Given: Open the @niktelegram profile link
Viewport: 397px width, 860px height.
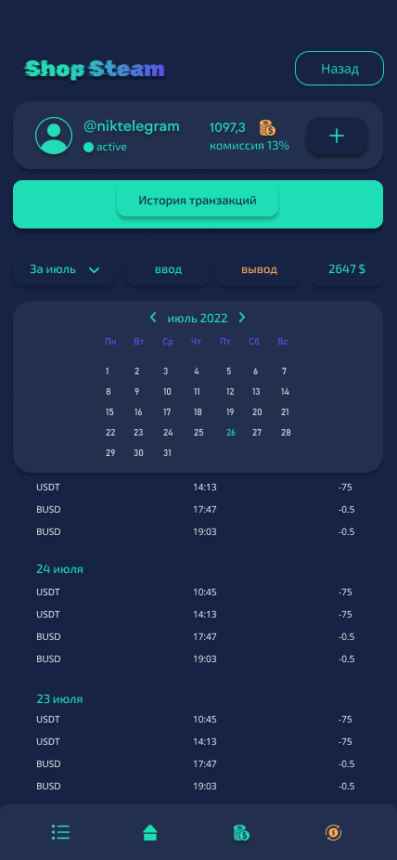Looking at the screenshot, I should (x=132, y=126).
